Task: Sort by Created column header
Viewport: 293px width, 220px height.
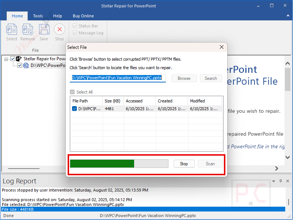Action: click(172, 101)
